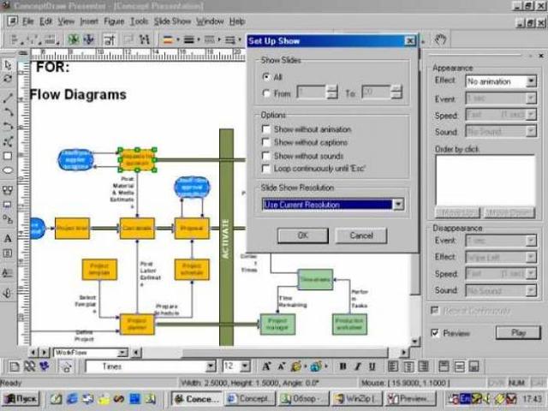Enable Show without captions checkbox
The width and height of the screenshot is (548, 411).
coord(266,143)
